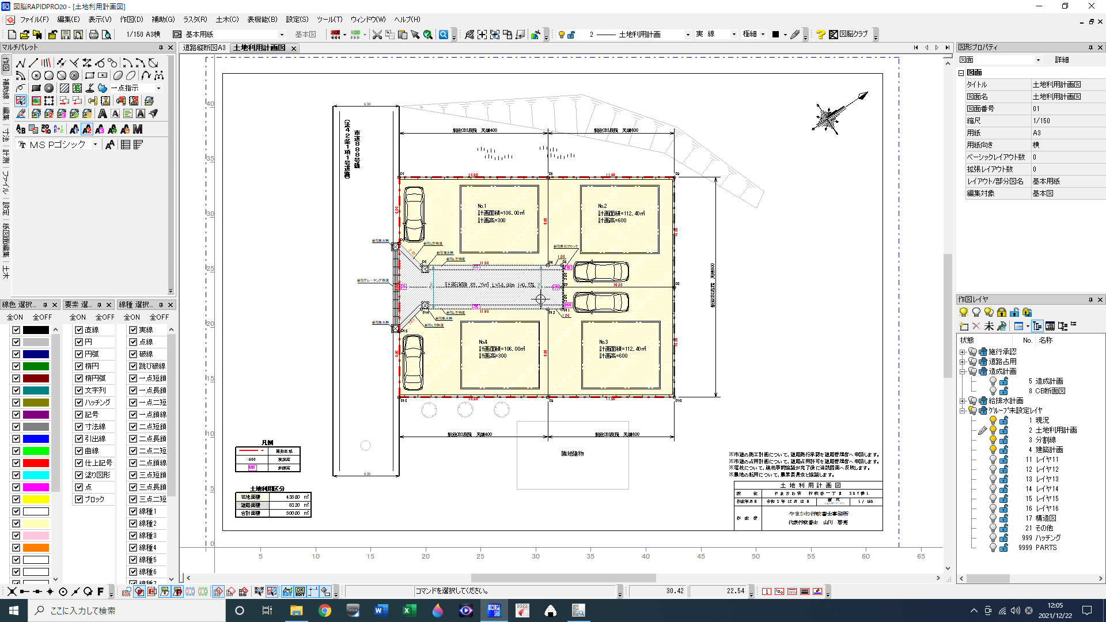Screen dimensions: 1106x622
Task: Select the A2 text style icon
Action: coord(87,130)
